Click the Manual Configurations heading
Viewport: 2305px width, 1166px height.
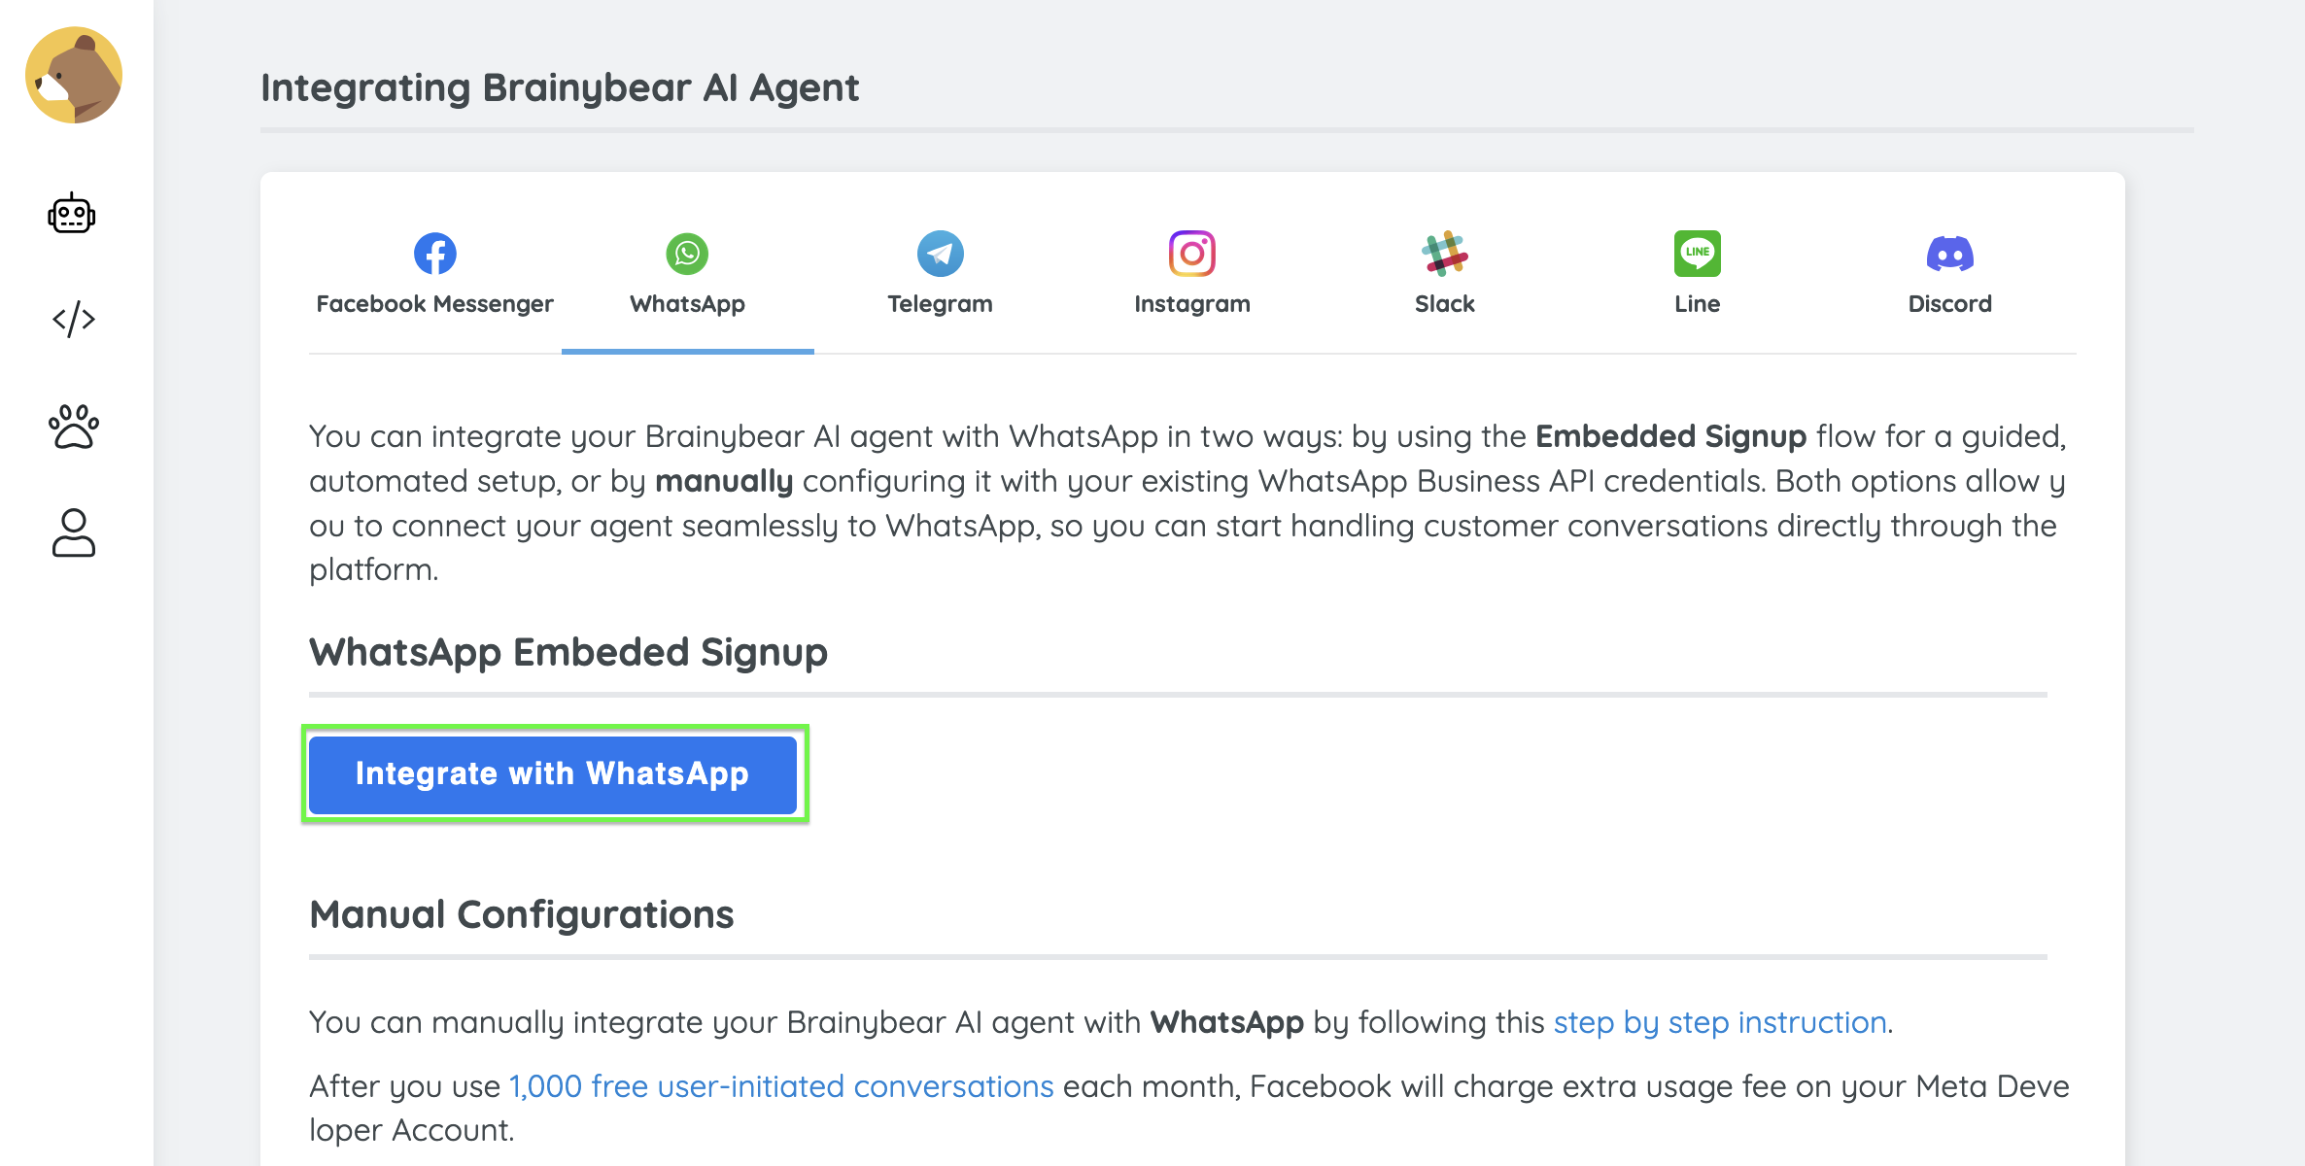pos(522,914)
